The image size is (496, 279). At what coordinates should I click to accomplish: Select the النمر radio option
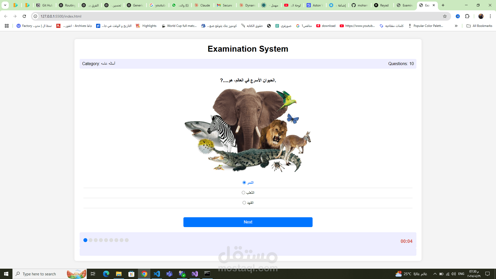point(244,183)
